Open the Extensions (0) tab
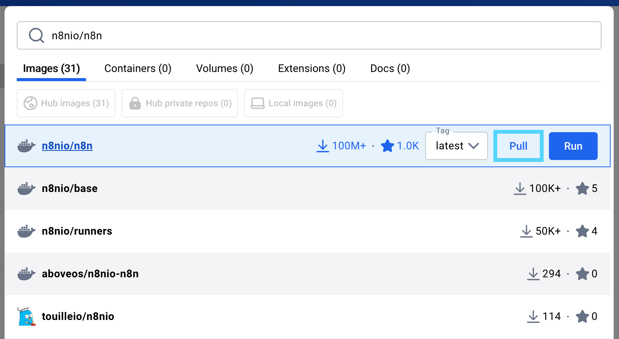This screenshot has width=619, height=339. click(x=312, y=69)
